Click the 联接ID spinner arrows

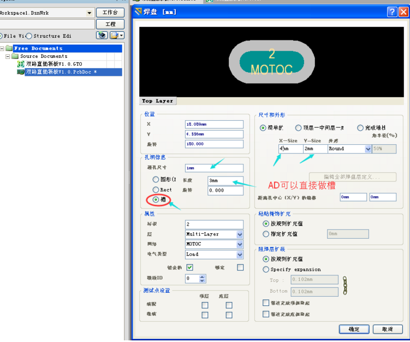pos(203,279)
